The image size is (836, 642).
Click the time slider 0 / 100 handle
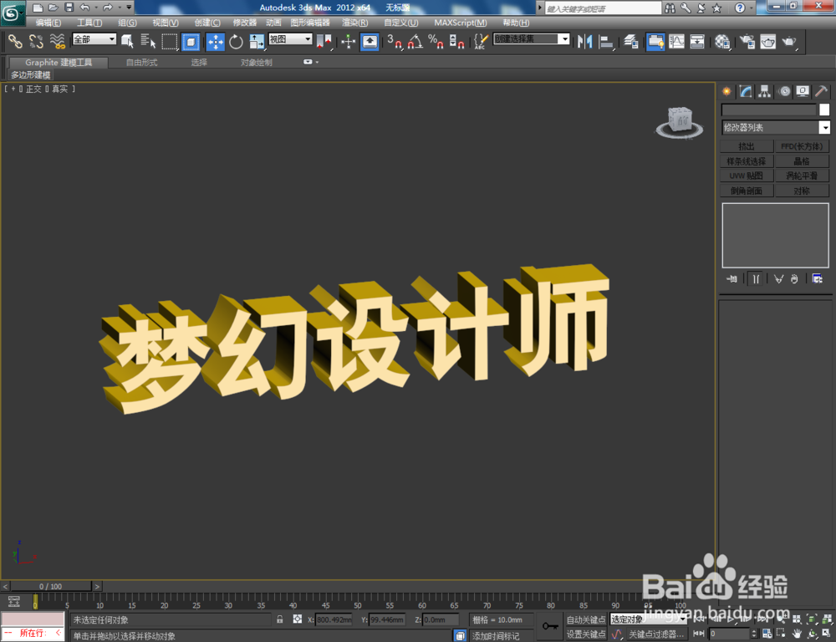(x=51, y=586)
